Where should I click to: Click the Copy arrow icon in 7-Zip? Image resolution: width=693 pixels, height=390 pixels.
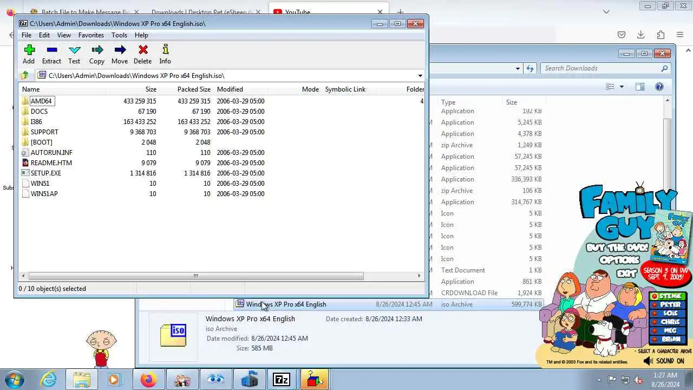97,50
